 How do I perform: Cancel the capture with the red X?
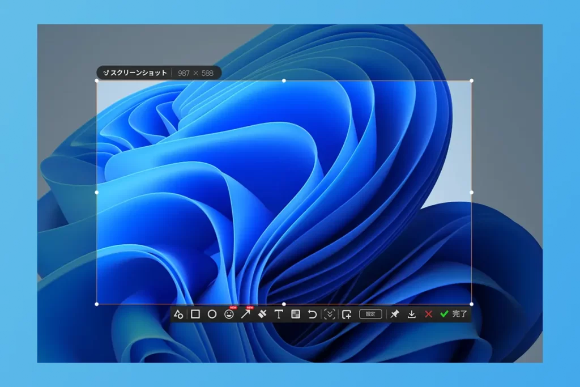click(428, 314)
